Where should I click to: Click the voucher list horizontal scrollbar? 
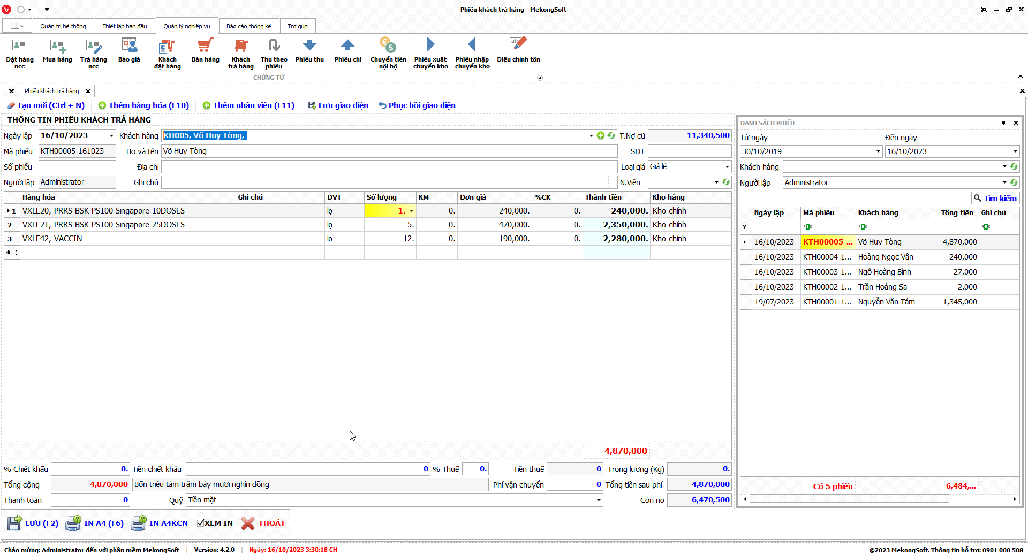(849, 499)
